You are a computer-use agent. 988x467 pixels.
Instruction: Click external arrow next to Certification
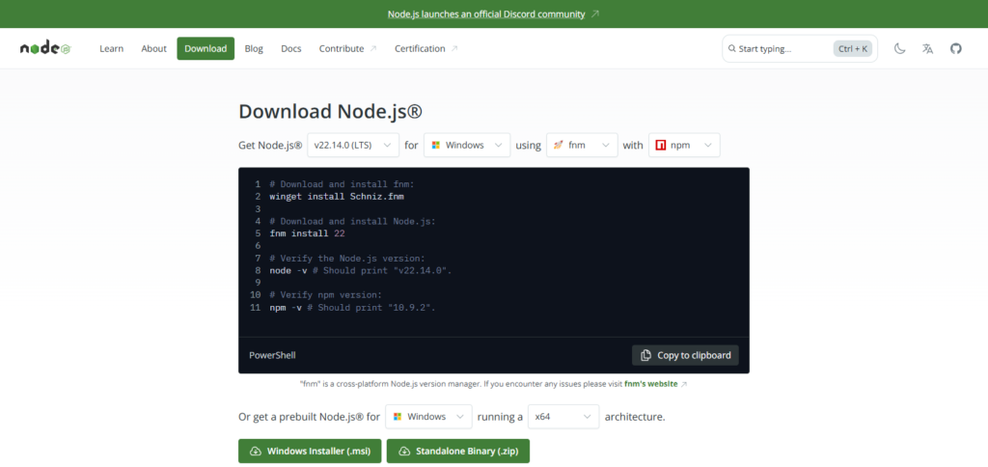[454, 48]
